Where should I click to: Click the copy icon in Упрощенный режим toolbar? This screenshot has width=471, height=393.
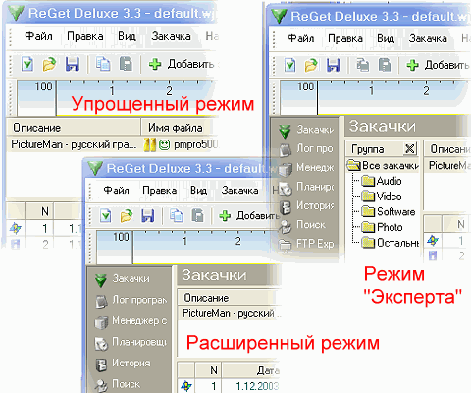coord(103,64)
